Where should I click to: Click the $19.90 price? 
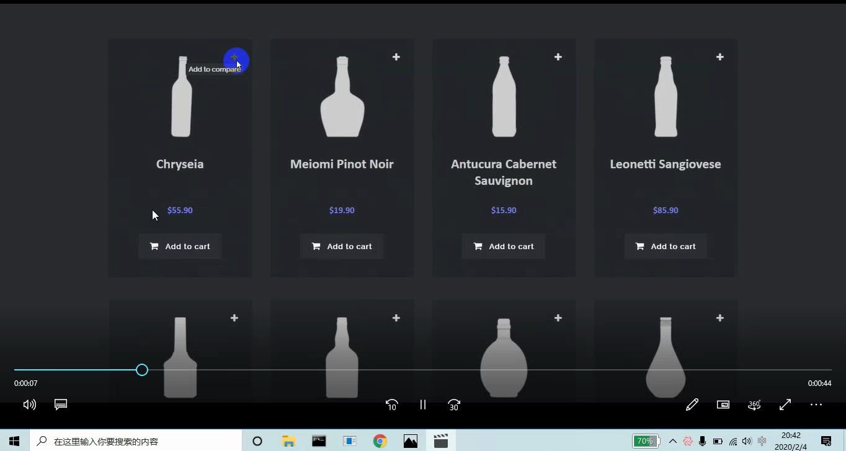click(342, 211)
